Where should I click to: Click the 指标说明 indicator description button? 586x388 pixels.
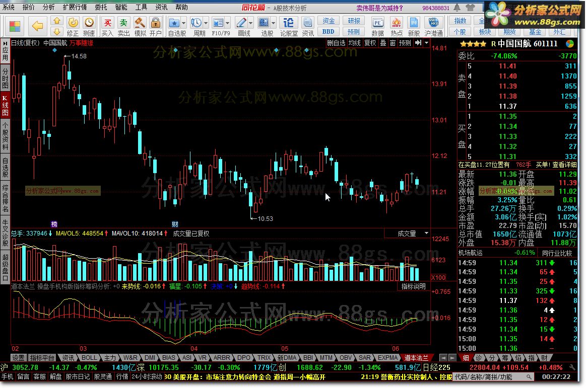point(413,286)
